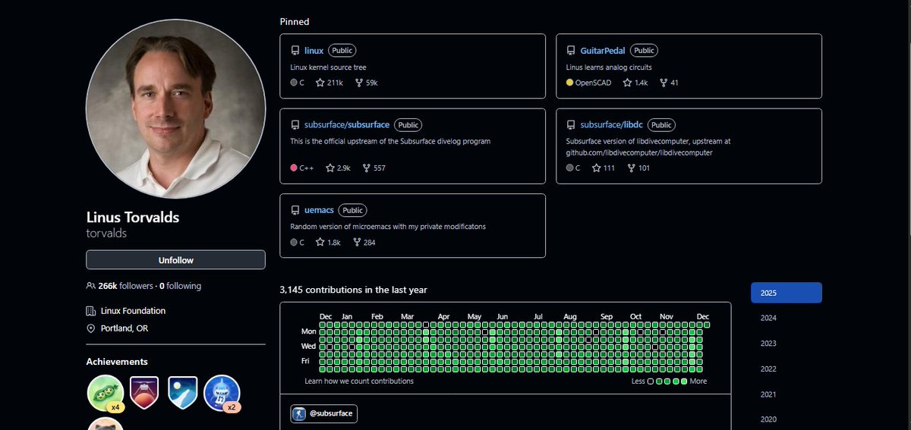
Task: Click the GuitarPedal 41 forks count
Action: click(668, 83)
